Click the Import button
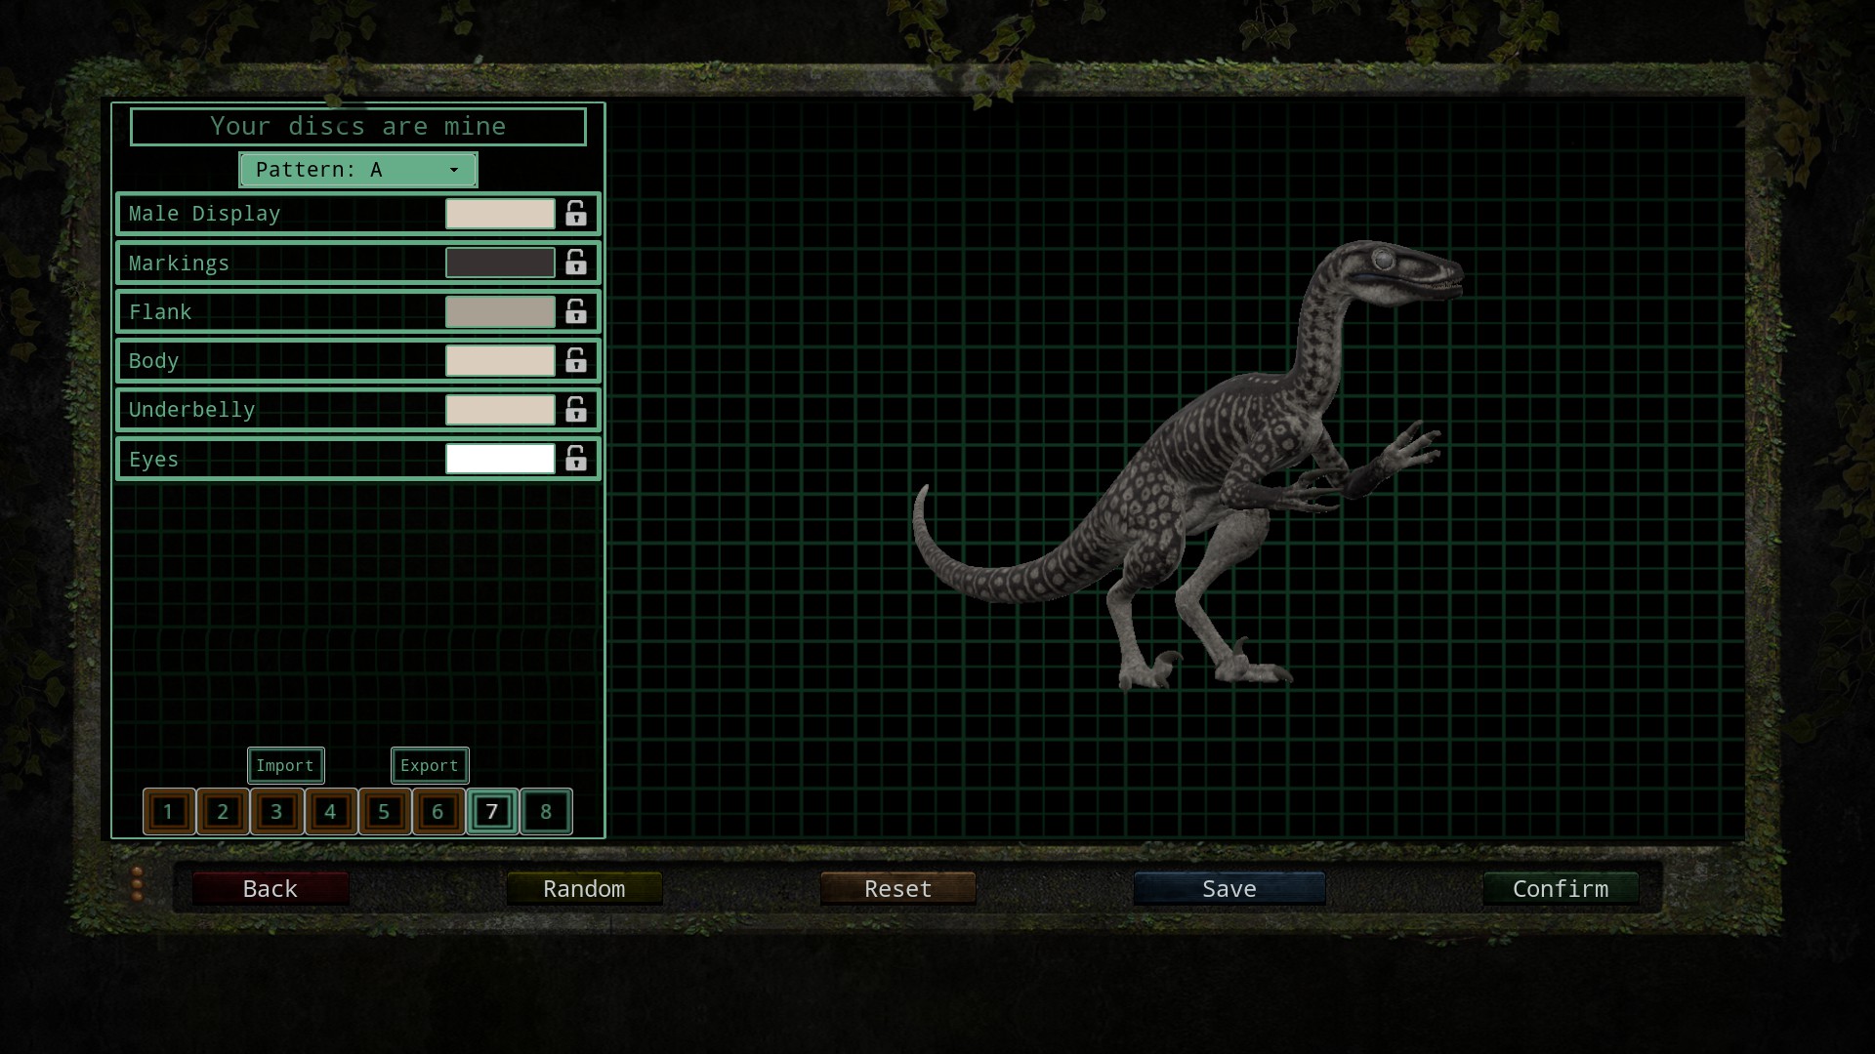1875x1054 pixels. point(285,765)
